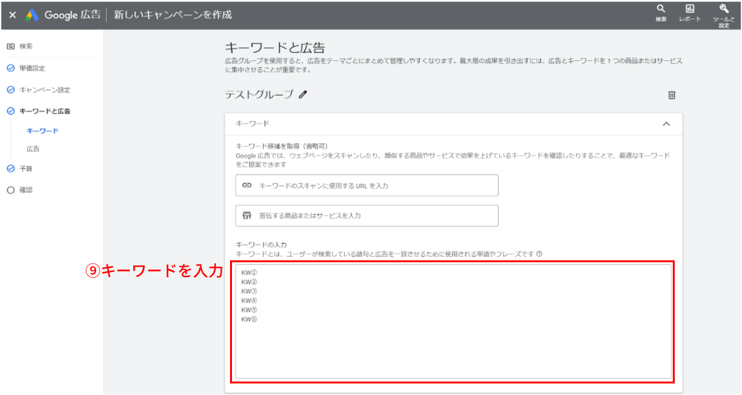Open the レポート icon in header

tap(689, 13)
